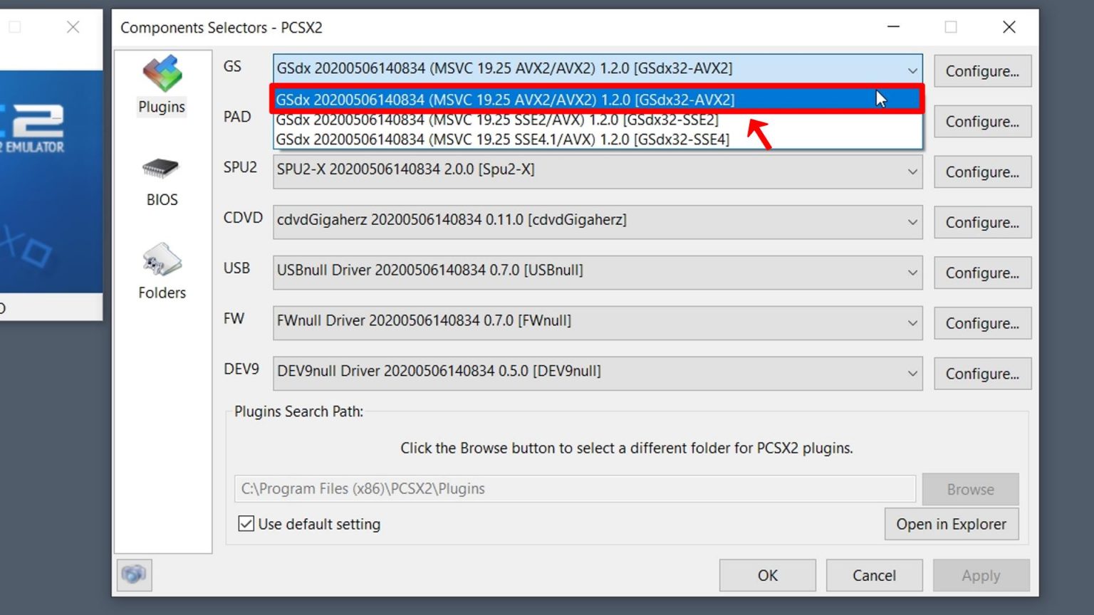Configure the PAD plugin
The image size is (1094, 615).
click(x=982, y=122)
